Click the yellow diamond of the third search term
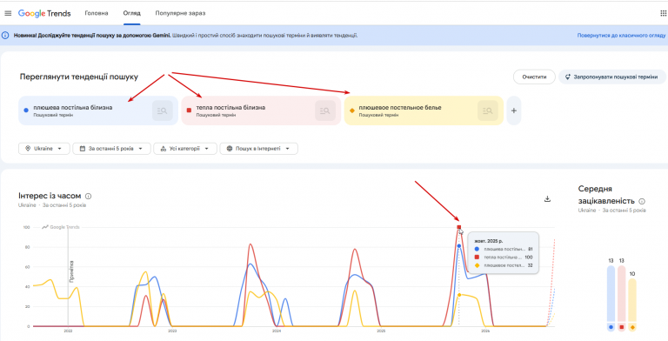 [x=352, y=110]
